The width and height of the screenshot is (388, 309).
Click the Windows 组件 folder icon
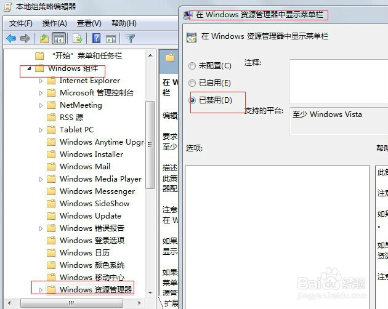(x=39, y=68)
